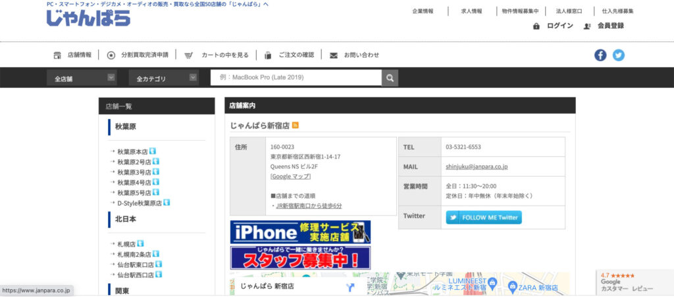The image size is (674, 297).
Task: Open the 札幌店 store link
Action: 126,244
